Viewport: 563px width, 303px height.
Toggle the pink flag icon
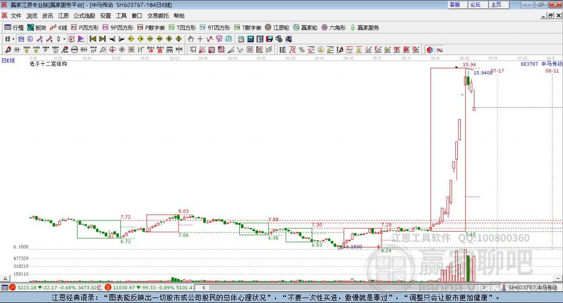pos(81,39)
